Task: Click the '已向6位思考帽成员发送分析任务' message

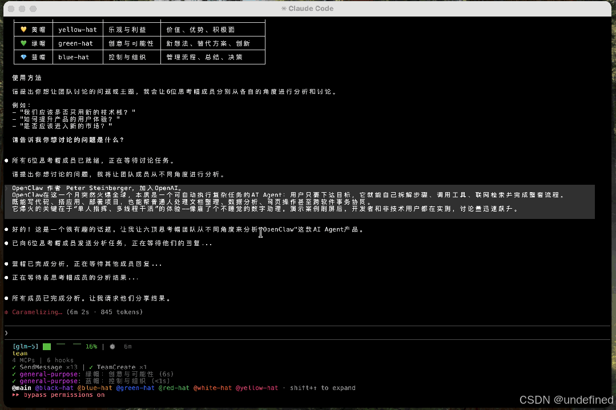Action: point(112,243)
